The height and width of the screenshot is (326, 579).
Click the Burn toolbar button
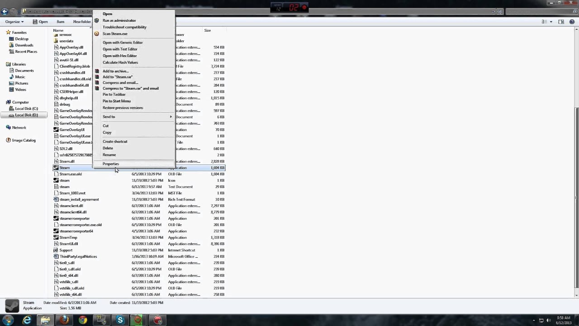pos(60,22)
